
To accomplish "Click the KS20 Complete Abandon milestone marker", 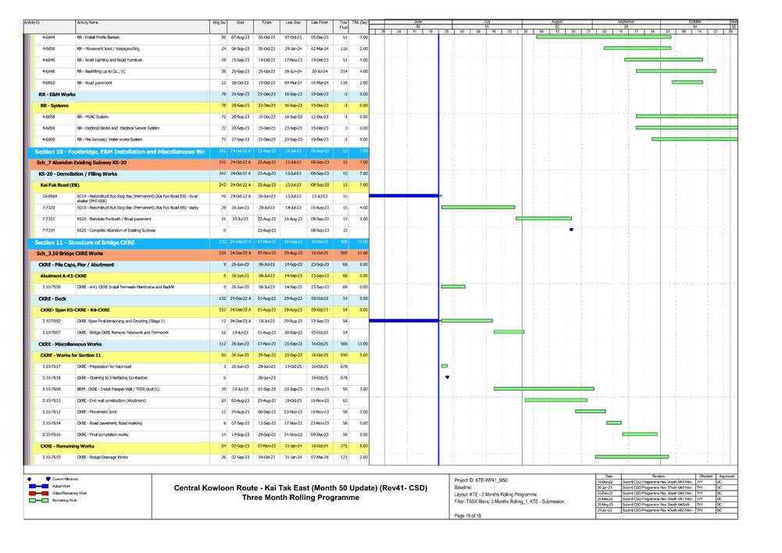I will pyautogui.click(x=571, y=230).
